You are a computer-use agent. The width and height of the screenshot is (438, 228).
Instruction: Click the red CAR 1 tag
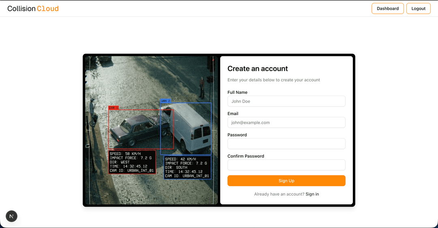tap(114, 108)
